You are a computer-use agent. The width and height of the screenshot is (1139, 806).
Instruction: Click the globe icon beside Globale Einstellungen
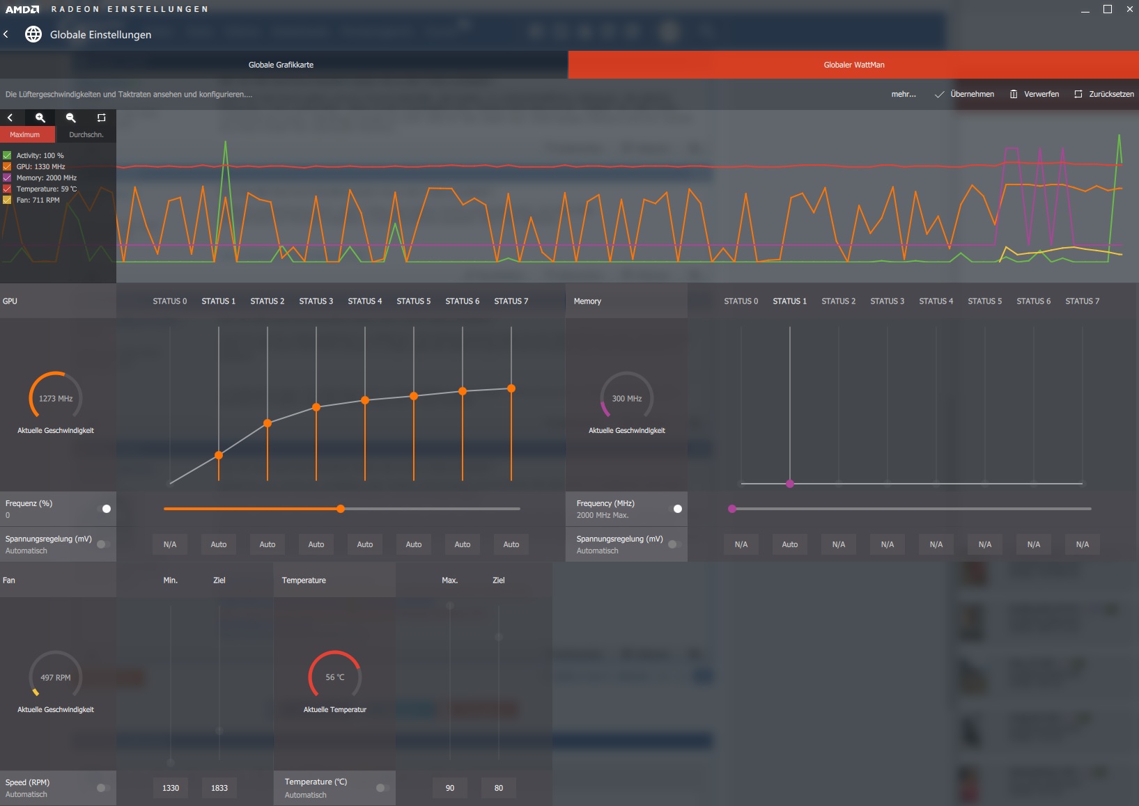pos(33,34)
